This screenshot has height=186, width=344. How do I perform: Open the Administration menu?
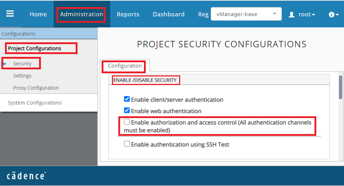tap(81, 14)
